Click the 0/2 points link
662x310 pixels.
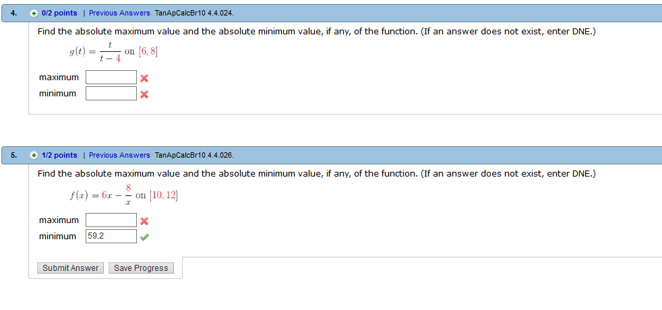coord(59,13)
